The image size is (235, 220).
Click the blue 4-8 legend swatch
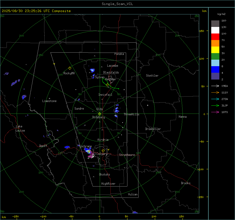[215, 70]
